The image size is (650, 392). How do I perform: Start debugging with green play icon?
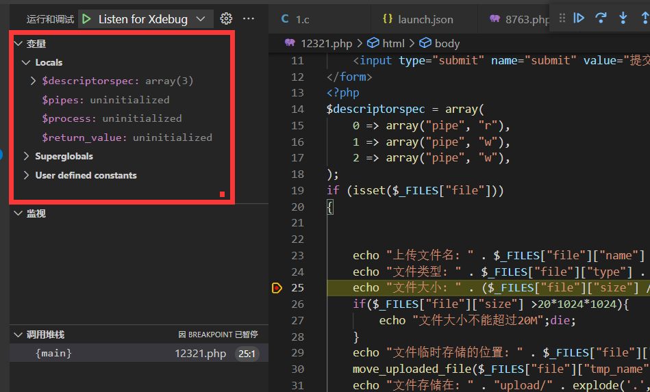[x=86, y=19]
